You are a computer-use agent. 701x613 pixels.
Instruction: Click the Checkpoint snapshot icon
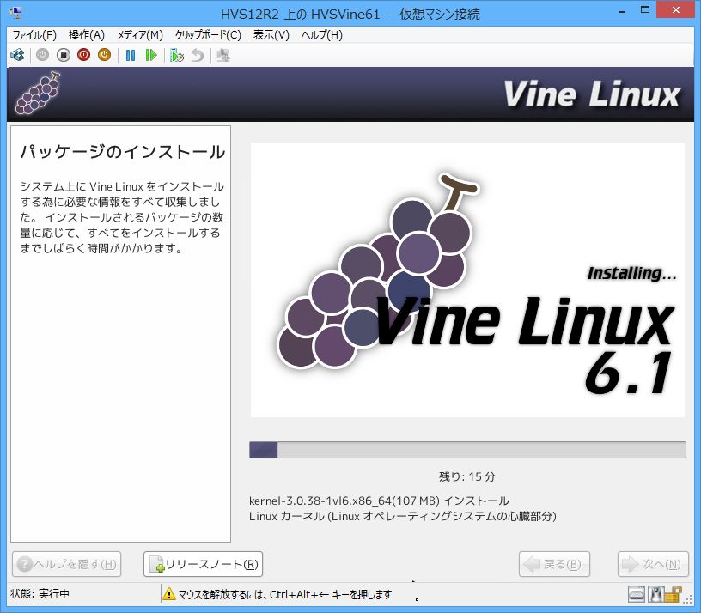tap(177, 56)
